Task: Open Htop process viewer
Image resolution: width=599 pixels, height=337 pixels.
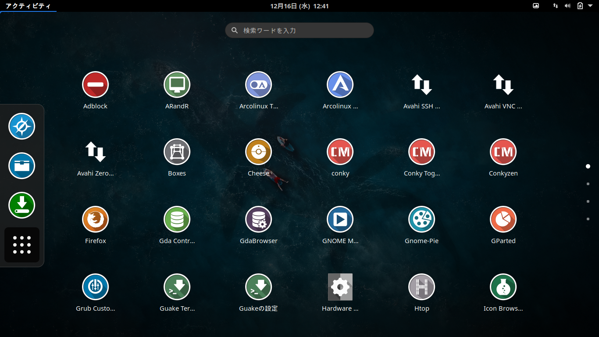Action: 421,287
